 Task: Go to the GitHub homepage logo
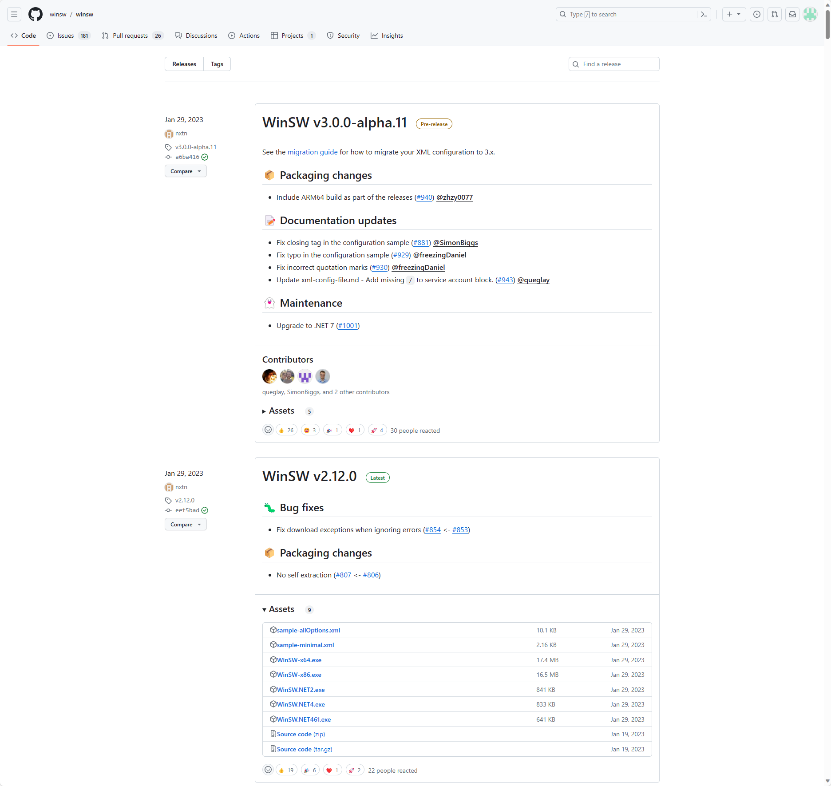(x=36, y=14)
